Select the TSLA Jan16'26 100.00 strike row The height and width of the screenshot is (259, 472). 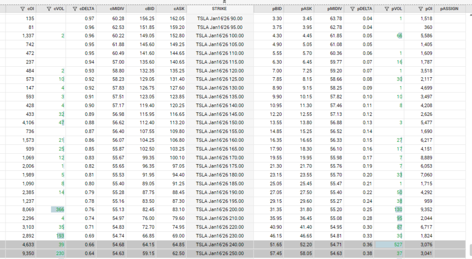(x=220, y=36)
